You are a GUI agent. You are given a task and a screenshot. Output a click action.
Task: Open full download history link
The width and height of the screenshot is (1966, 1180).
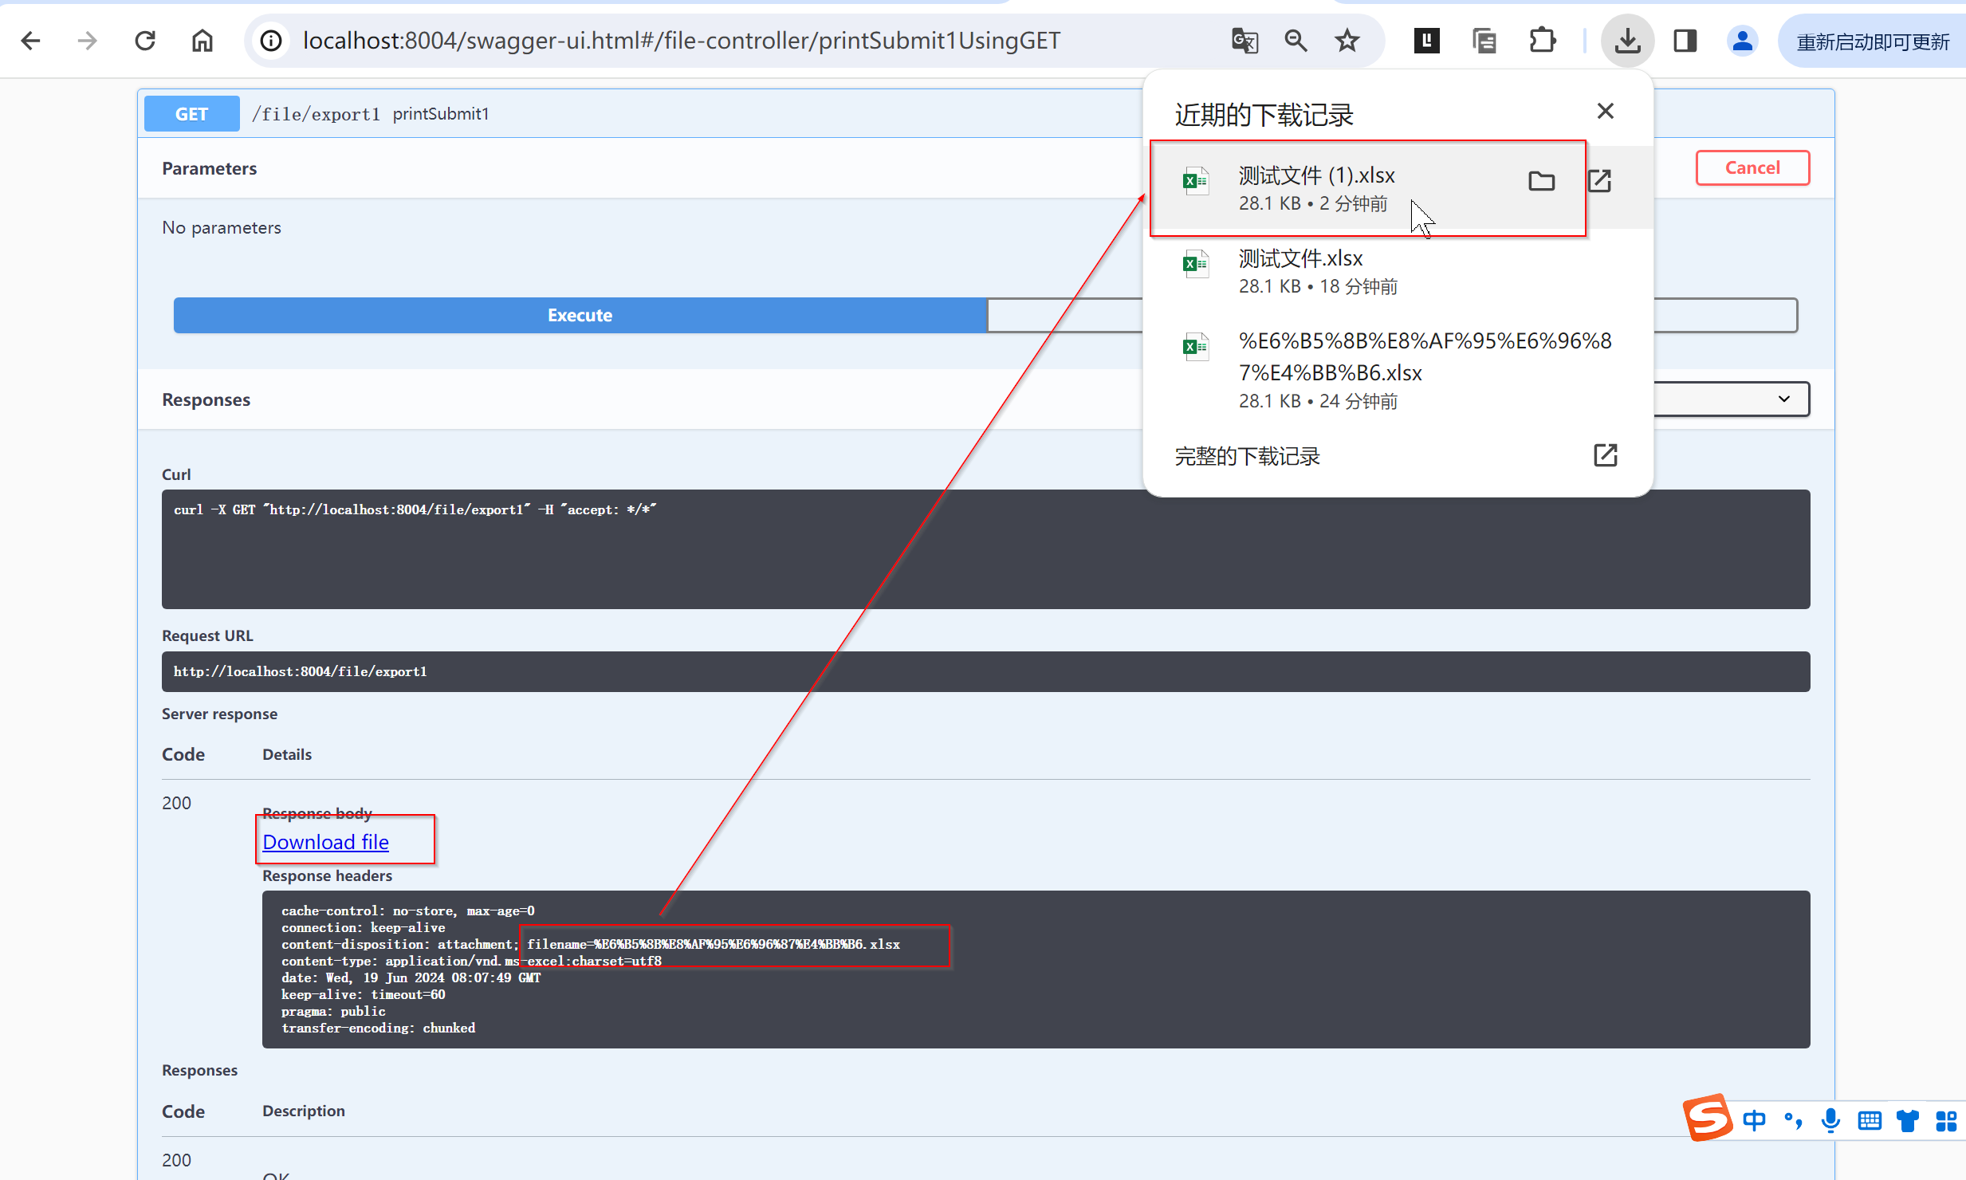click(1248, 456)
